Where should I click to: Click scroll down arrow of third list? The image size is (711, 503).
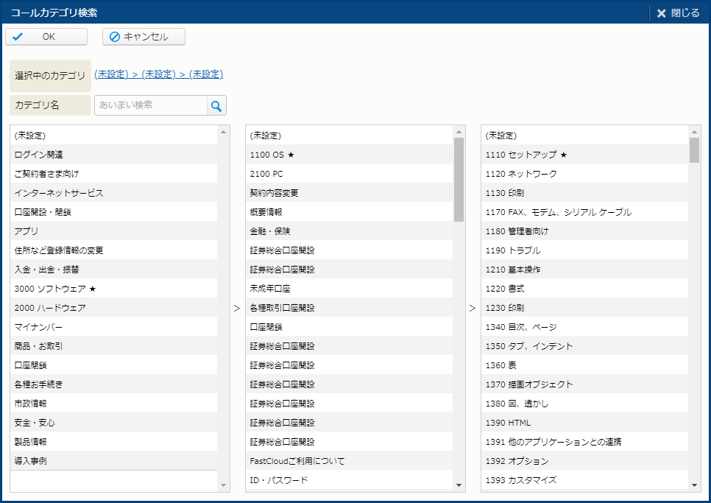pos(694,485)
